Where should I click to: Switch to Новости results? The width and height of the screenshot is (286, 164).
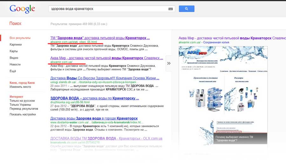coord(15,65)
